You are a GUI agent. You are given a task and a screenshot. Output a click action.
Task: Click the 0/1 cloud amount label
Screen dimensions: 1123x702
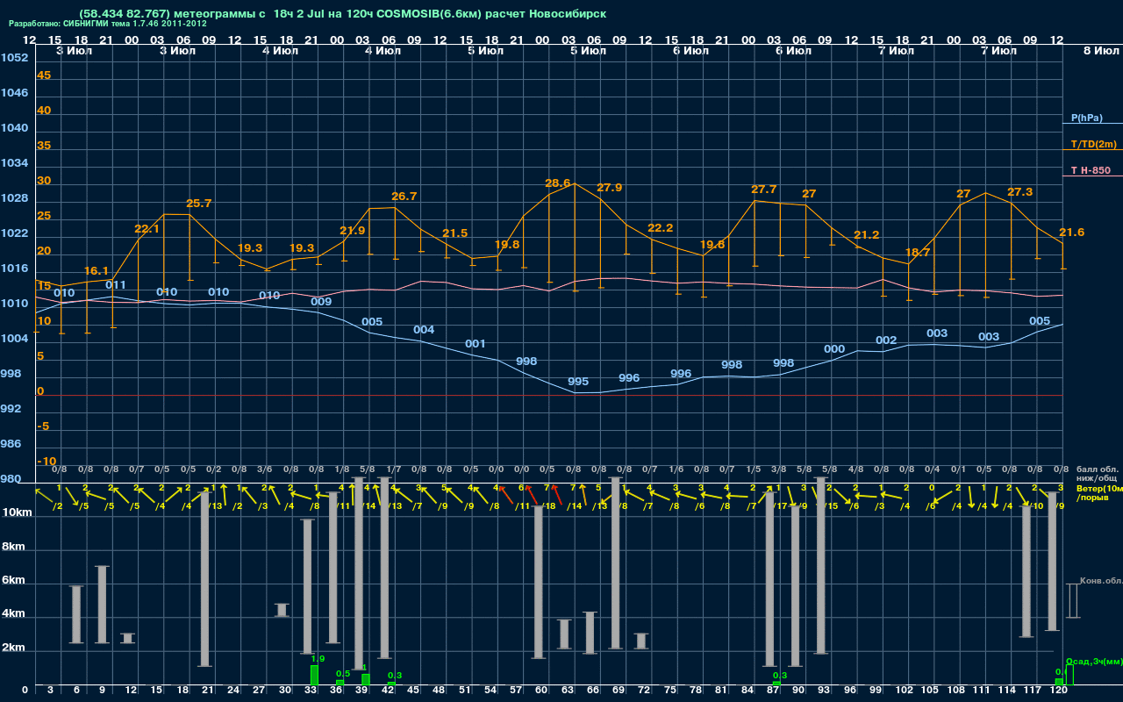pos(958,470)
